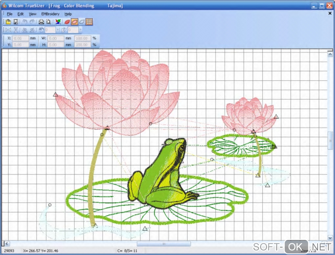Click the Print icon
335x255 pixels.
(x=41, y=22)
